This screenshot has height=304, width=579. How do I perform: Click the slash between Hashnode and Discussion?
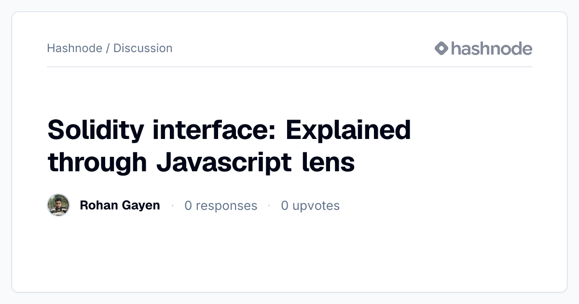[x=108, y=48]
